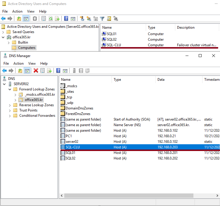Open Help menu in Active Directory window
Screen dimensions: 220x206
click(x=43, y=11)
